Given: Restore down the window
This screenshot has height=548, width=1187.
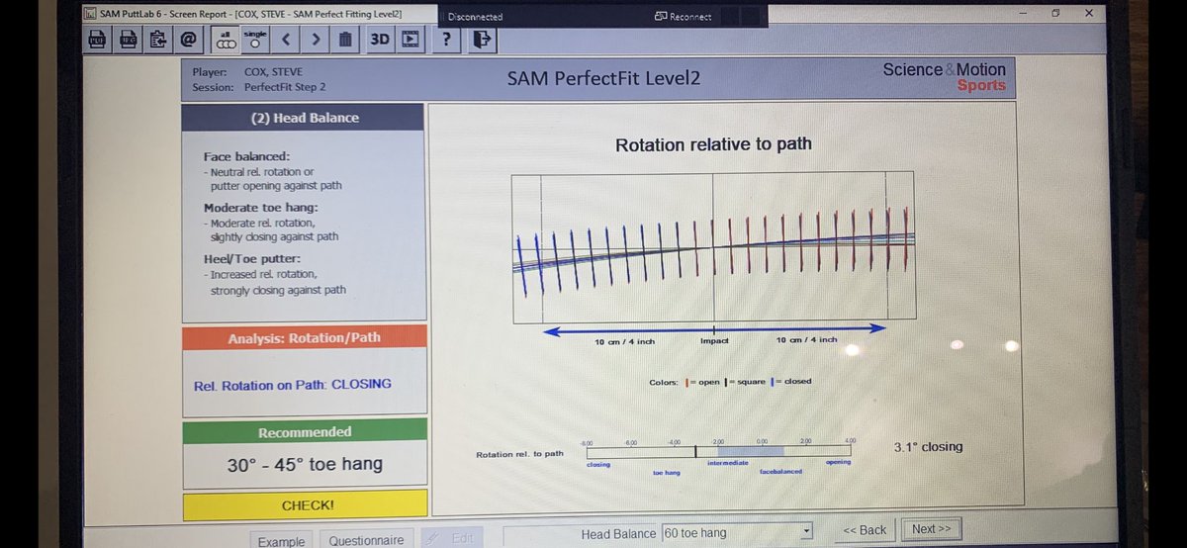Looking at the screenshot, I should tap(1055, 13).
